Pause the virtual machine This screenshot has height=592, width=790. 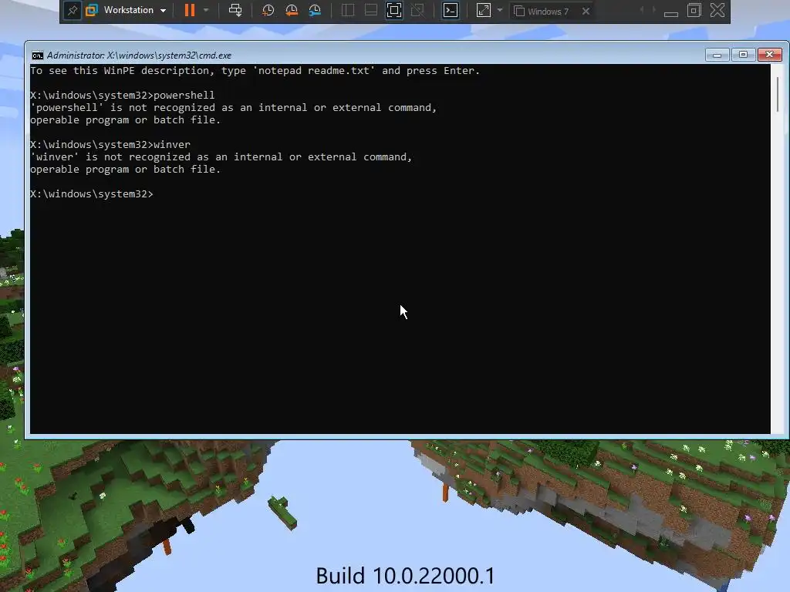[190, 11]
